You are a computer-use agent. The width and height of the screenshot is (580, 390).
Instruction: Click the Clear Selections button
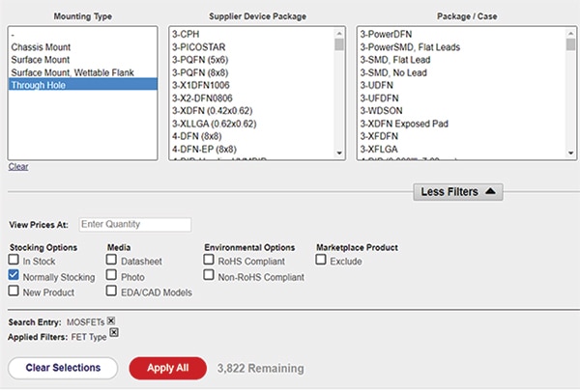[x=63, y=368]
